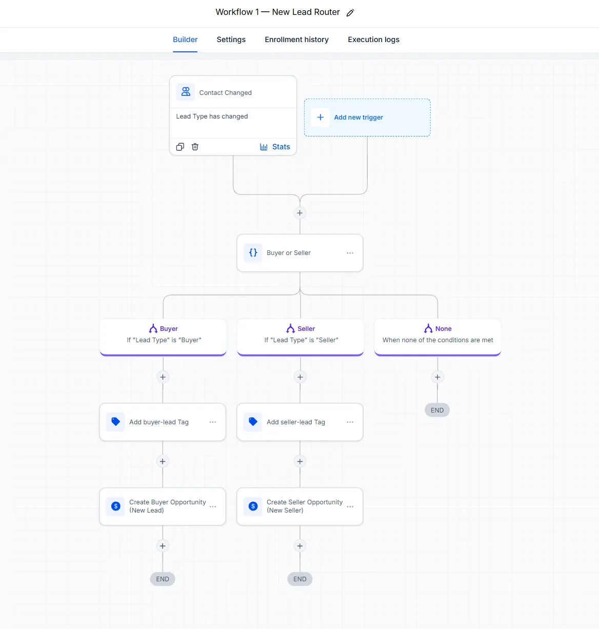Click 'If "Lead Type" is "Seller"' condition text

(302, 340)
